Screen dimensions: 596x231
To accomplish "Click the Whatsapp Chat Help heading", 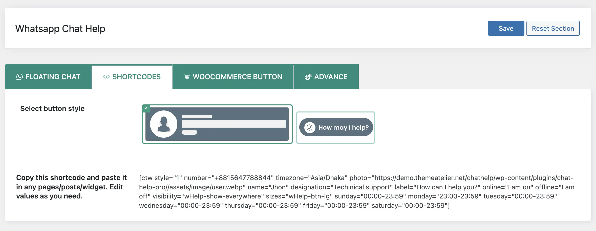I will tap(60, 28).
